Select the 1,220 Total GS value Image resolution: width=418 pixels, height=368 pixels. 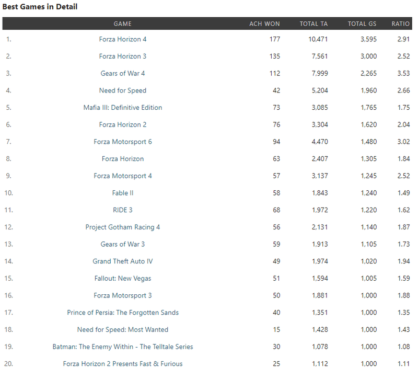[x=369, y=210]
